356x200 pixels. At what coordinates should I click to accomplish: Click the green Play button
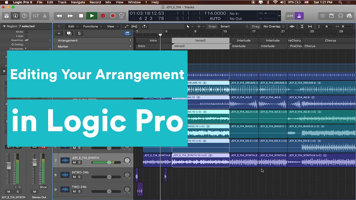(x=92, y=16)
